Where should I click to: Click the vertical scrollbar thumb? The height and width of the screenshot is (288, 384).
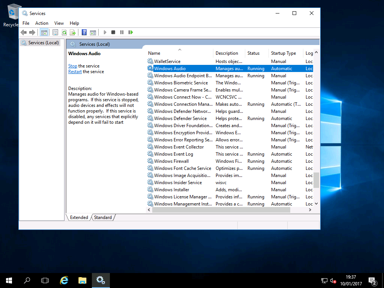tap(316, 180)
